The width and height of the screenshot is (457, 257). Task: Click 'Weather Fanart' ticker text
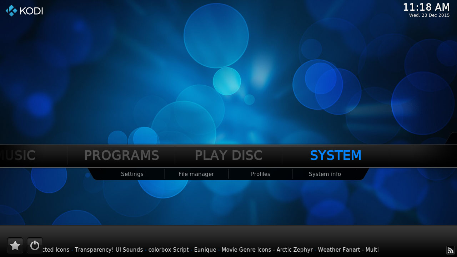[339, 250]
